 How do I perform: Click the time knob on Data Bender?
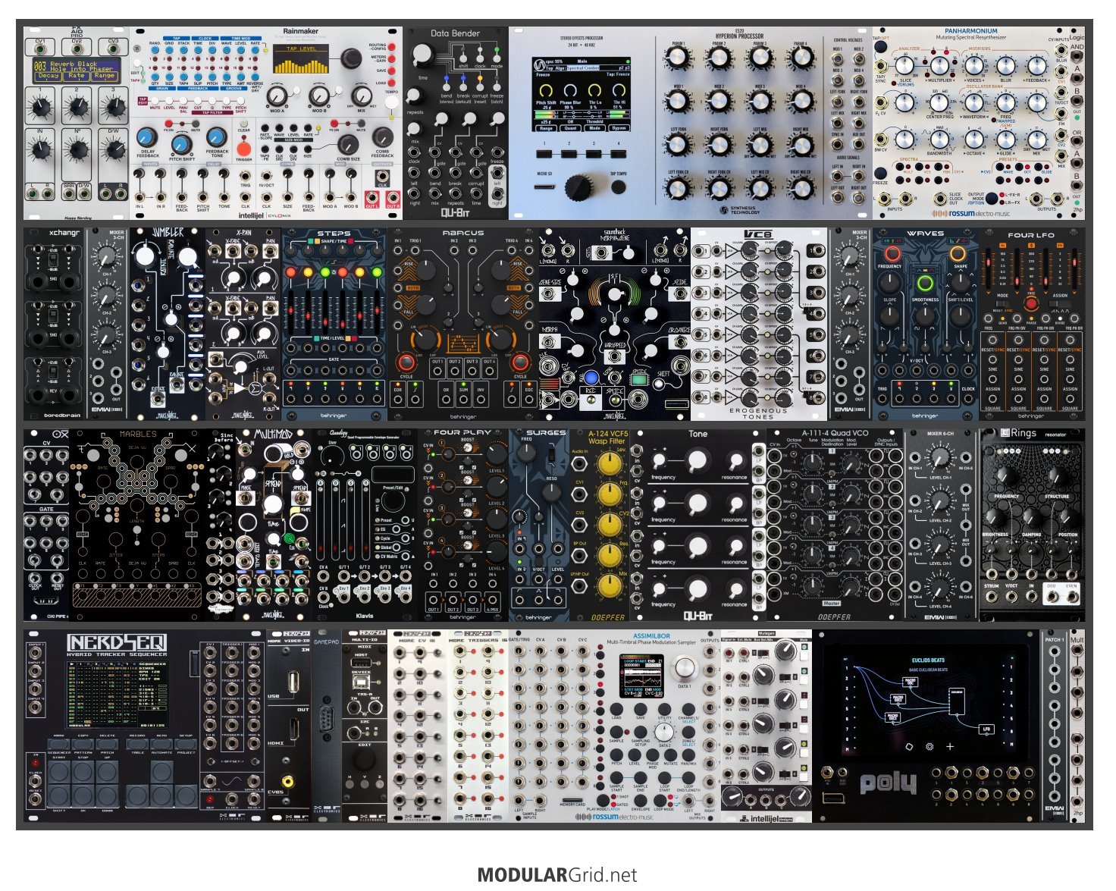[422, 55]
